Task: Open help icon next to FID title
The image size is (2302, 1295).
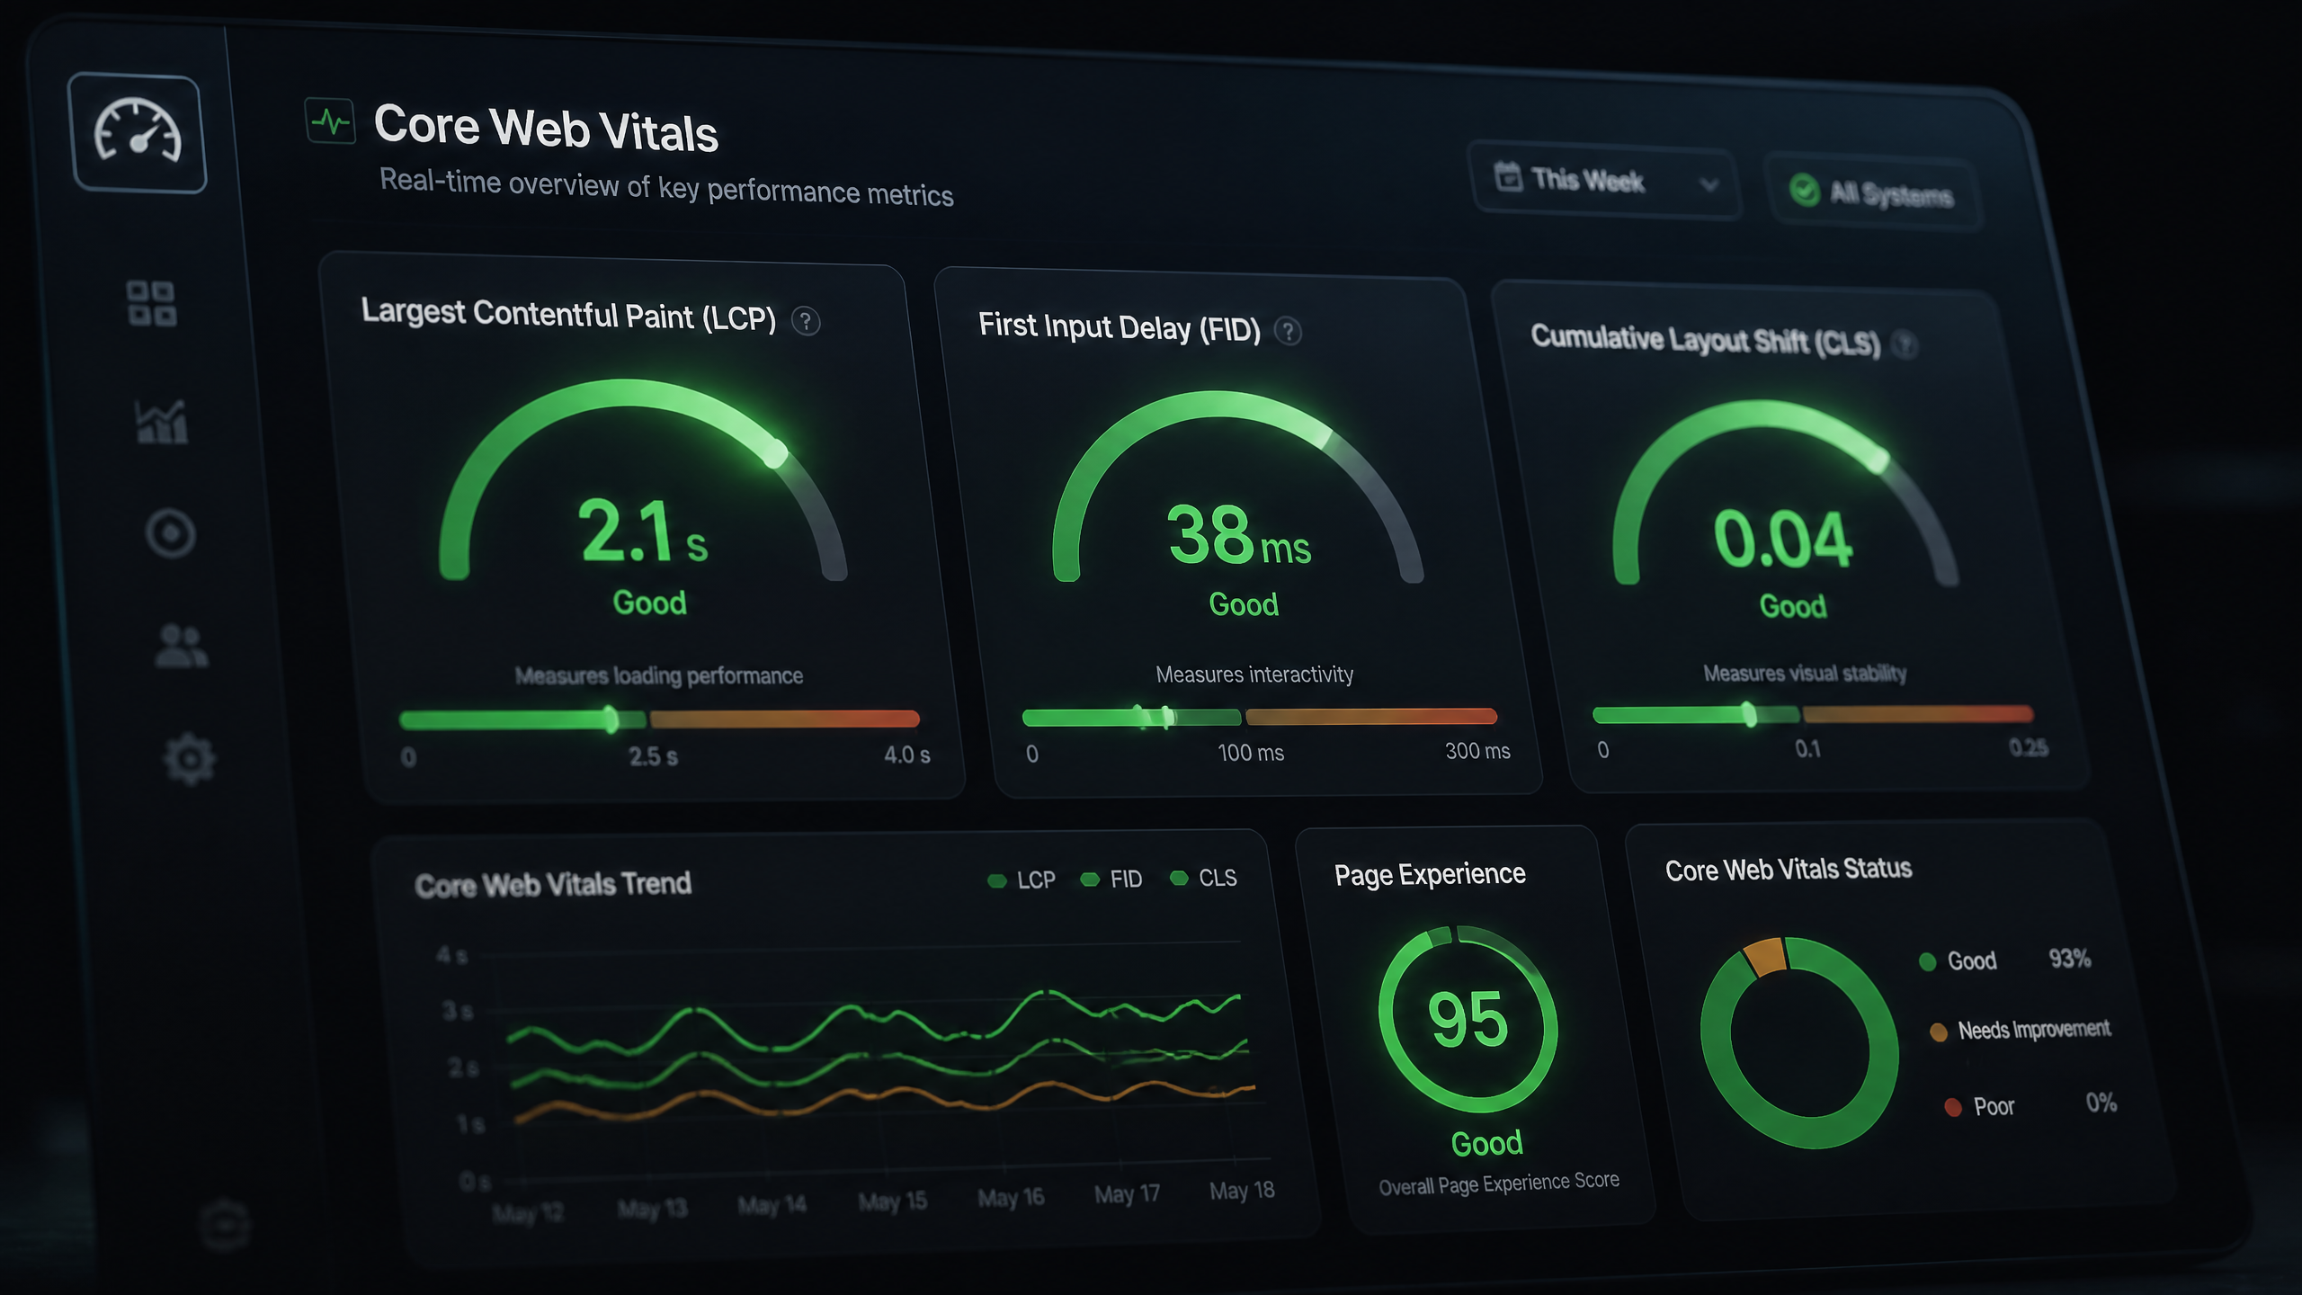Action: click(1288, 331)
